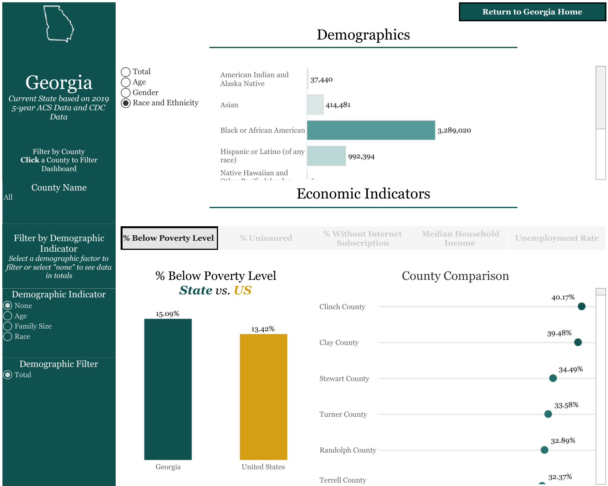This screenshot has width=608, height=486.
Task: Choose Race under Demographic Indicator
Action: (x=8, y=337)
